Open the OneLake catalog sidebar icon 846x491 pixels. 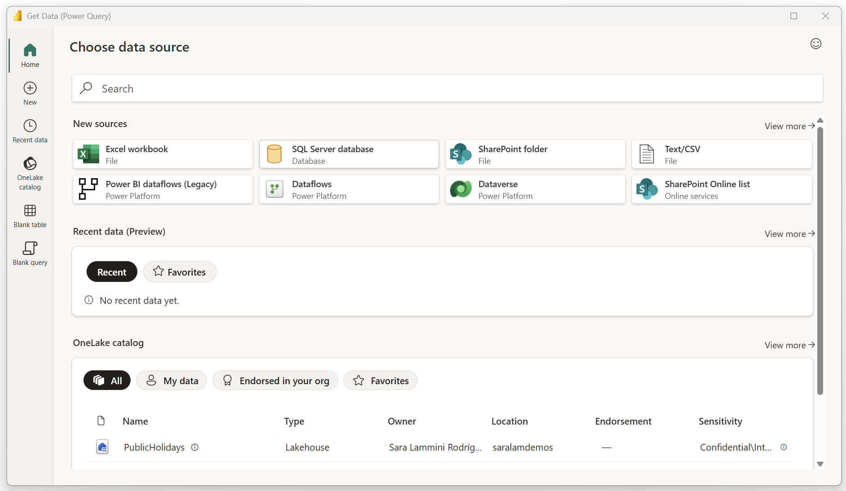[x=30, y=163]
